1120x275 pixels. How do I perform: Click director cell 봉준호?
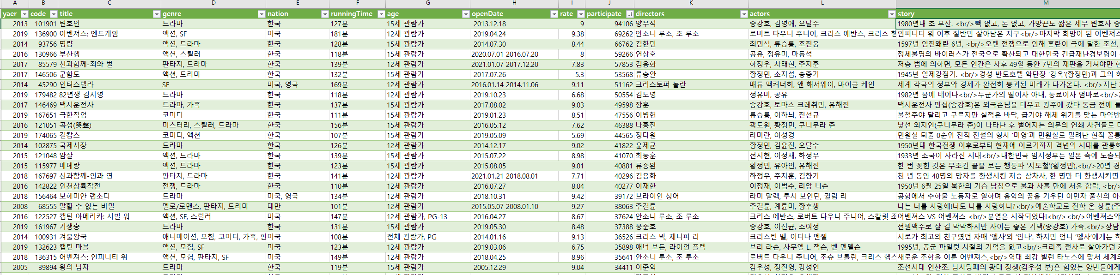[x=691, y=227]
